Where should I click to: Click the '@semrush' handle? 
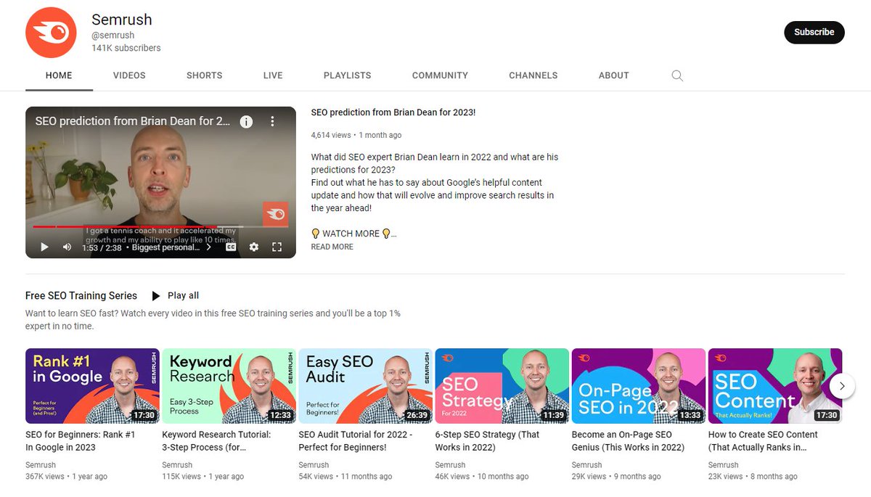[x=113, y=35]
